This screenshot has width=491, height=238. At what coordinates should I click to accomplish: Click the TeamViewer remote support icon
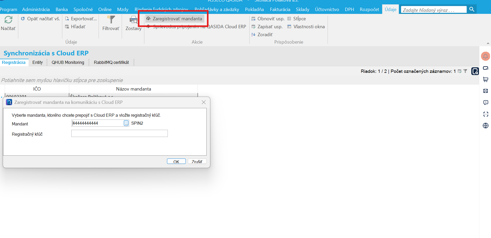click(485, 91)
